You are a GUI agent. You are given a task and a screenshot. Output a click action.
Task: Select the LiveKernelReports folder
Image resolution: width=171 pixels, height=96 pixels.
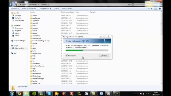coord(38,66)
